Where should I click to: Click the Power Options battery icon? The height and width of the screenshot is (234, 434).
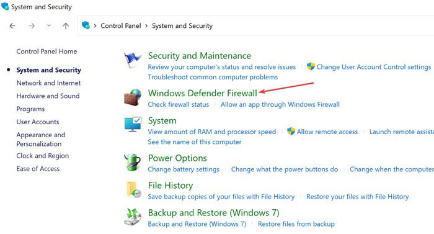click(132, 162)
